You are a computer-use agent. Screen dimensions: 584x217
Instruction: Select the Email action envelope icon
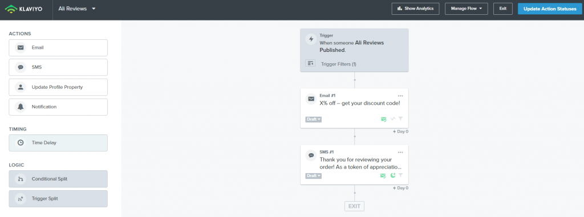pyautogui.click(x=21, y=48)
